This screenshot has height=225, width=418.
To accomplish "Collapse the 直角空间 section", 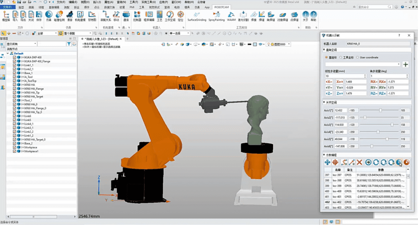I will tap(324, 50).
